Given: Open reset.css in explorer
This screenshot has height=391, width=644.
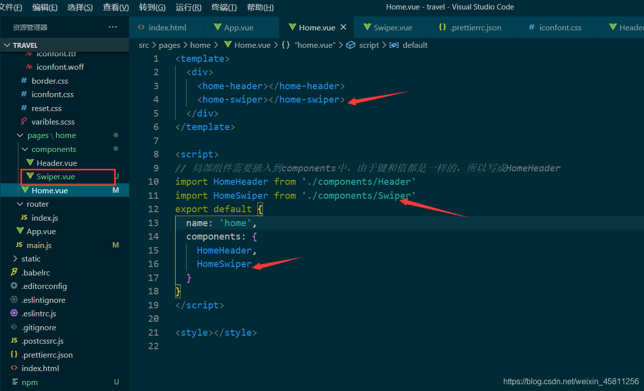Looking at the screenshot, I should (46, 108).
